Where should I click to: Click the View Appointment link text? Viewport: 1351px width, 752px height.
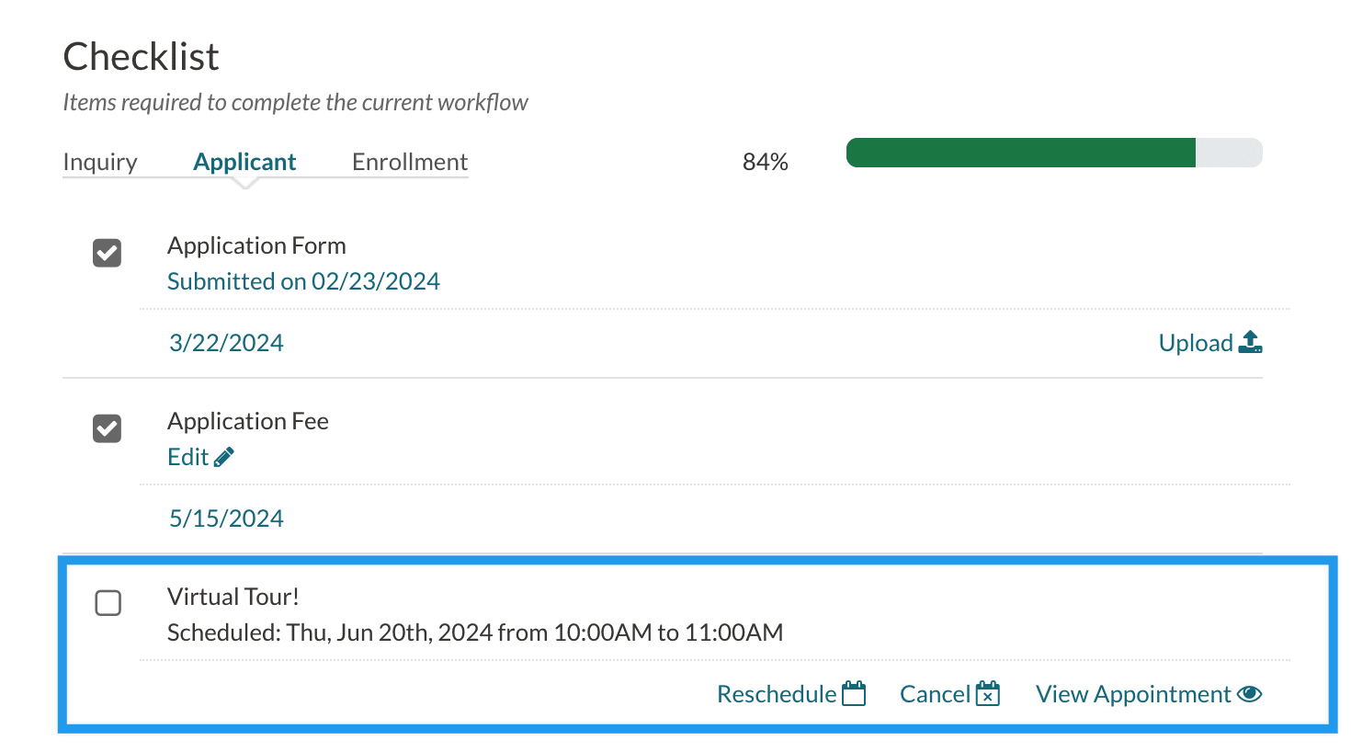click(x=1133, y=694)
